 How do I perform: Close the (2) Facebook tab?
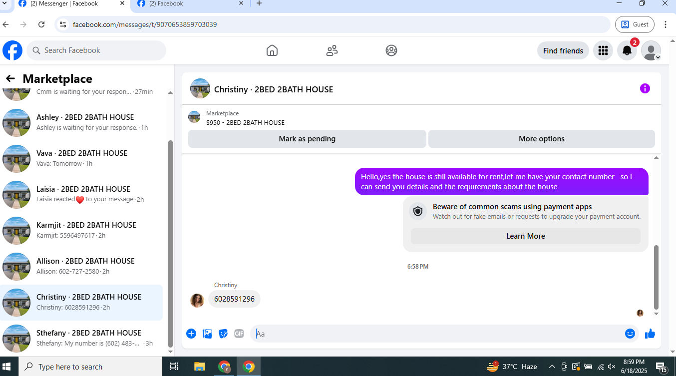click(x=241, y=3)
